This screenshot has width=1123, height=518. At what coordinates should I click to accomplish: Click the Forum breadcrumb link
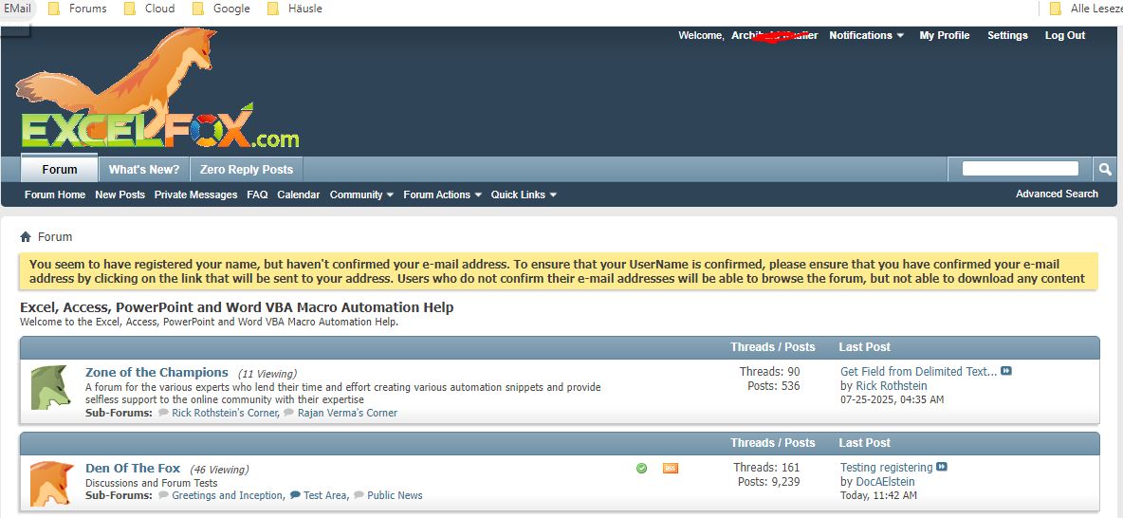[55, 237]
